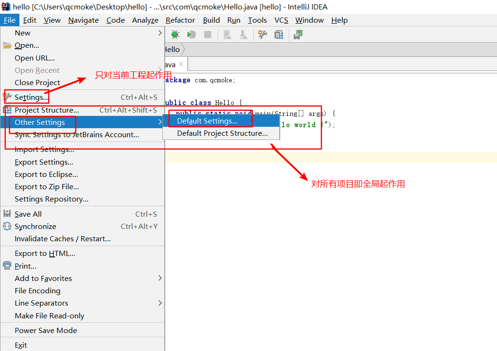The image size is (497, 351).
Task: Click the Hello breadcrumb in the navigation bar
Action: click(x=172, y=49)
